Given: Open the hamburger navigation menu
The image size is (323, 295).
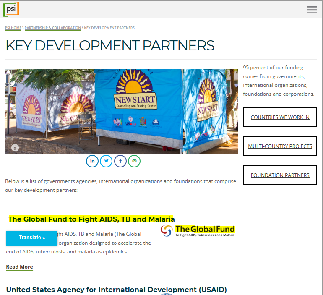Looking at the screenshot, I should point(312,10).
